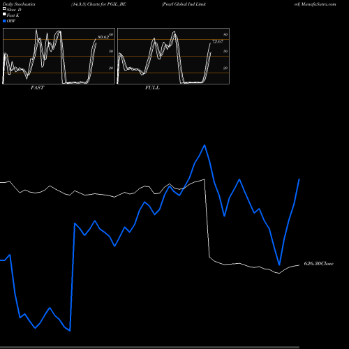Click the Fast K legend swatch

4,14
